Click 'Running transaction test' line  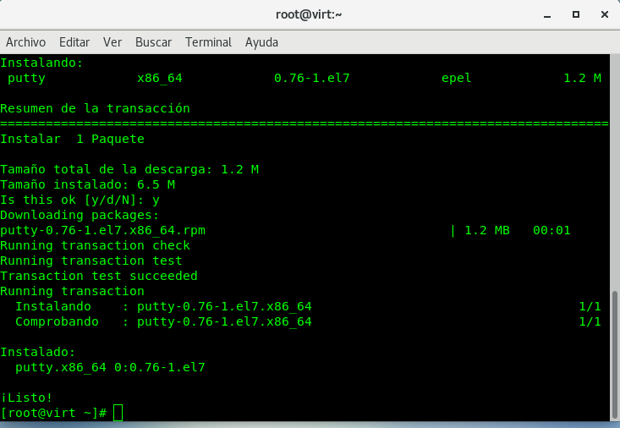[x=91, y=261]
